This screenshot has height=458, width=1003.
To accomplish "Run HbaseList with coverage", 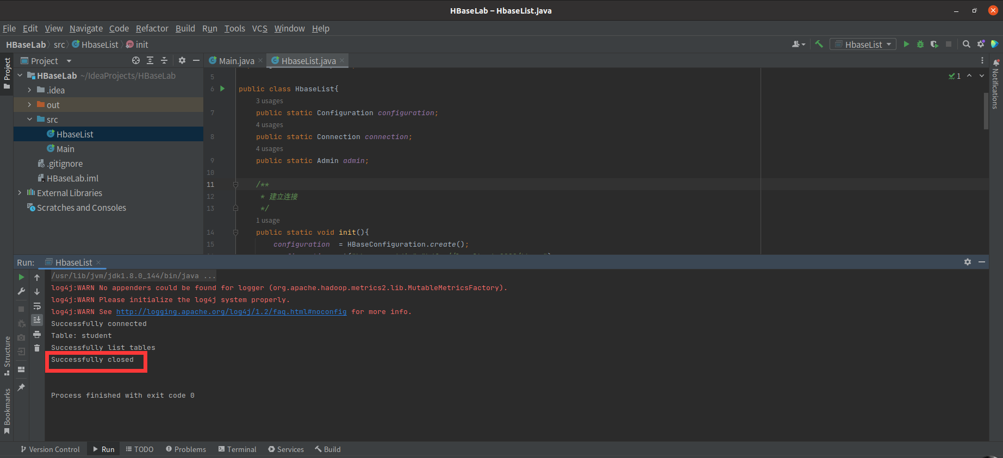I will click(x=935, y=44).
